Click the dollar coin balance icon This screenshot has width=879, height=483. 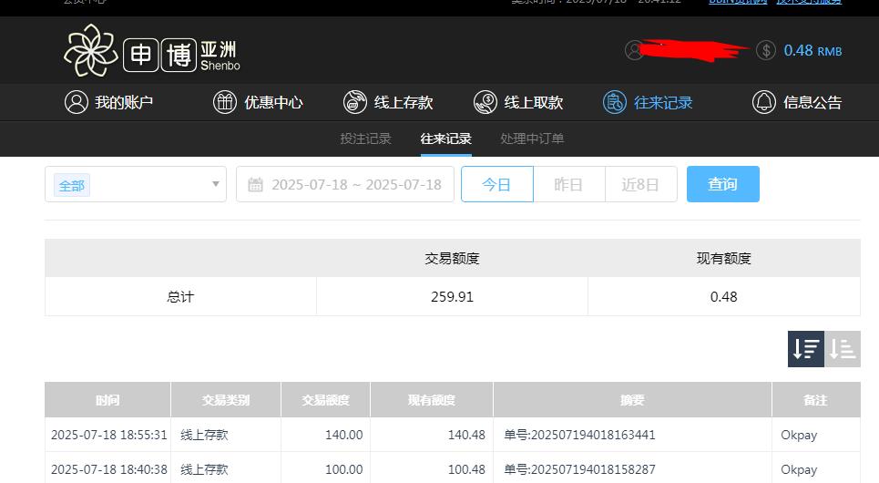coord(766,50)
